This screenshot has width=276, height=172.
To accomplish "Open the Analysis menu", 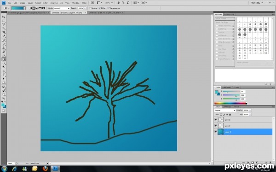I will [54, 3].
